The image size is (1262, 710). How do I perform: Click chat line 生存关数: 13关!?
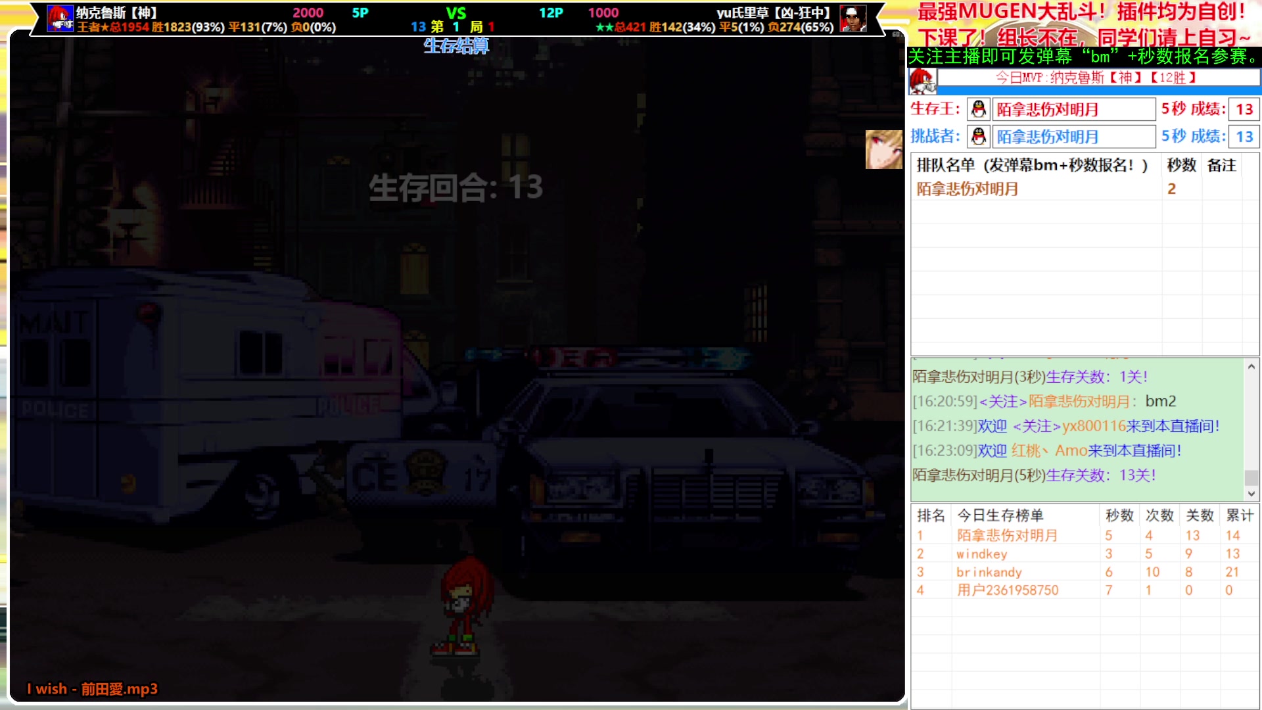click(1034, 475)
